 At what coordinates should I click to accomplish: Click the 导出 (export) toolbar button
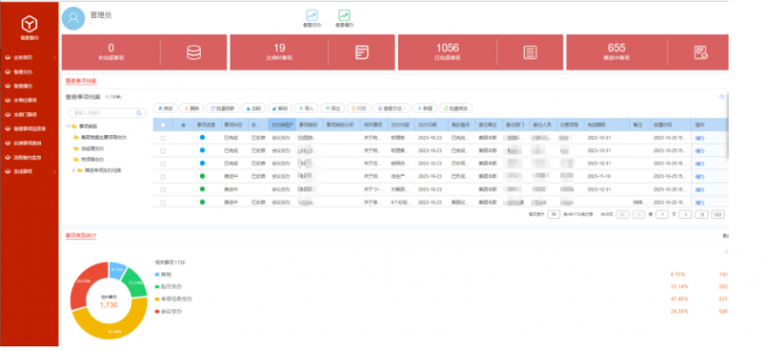[x=333, y=108]
